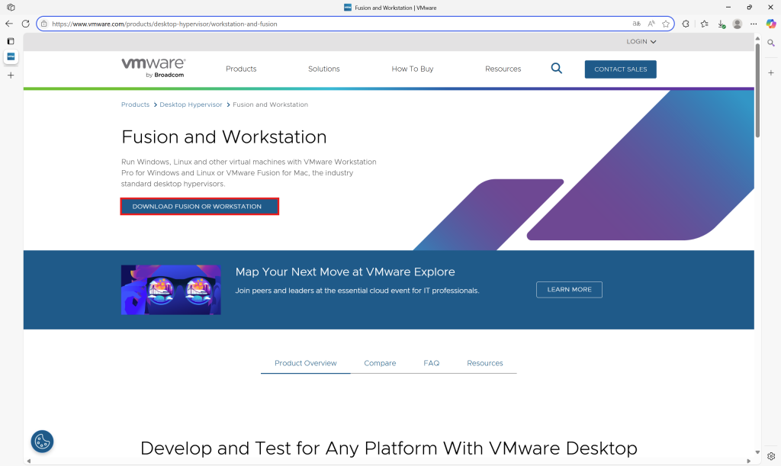Viewport: 781px width, 466px height.
Task: Follow the Products breadcrumb link
Action: click(135, 104)
